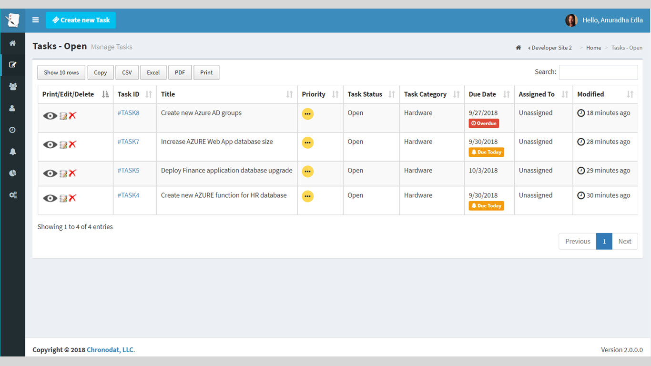Toggle the sidebar with the hamburger icon
The width and height of the screenshot is (651, 366).
coord(36,20)
